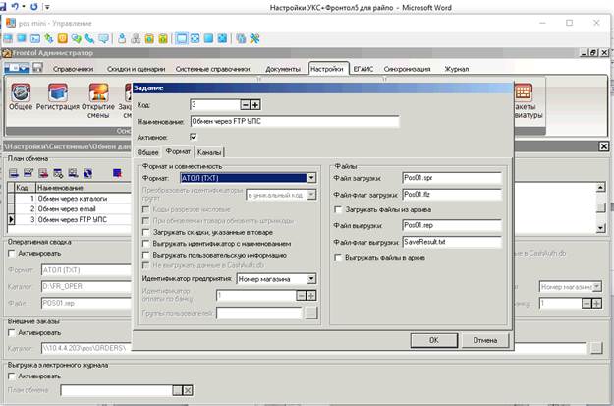Viewport: 614px width, 406px height.
Task: Open the Журнал tab
Action: (x=457, y=69)
